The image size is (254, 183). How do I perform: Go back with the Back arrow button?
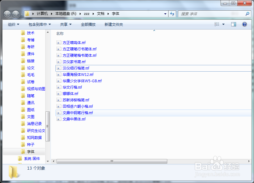click(7, 14)
